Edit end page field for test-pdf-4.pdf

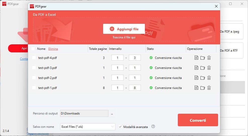point(135,58)
